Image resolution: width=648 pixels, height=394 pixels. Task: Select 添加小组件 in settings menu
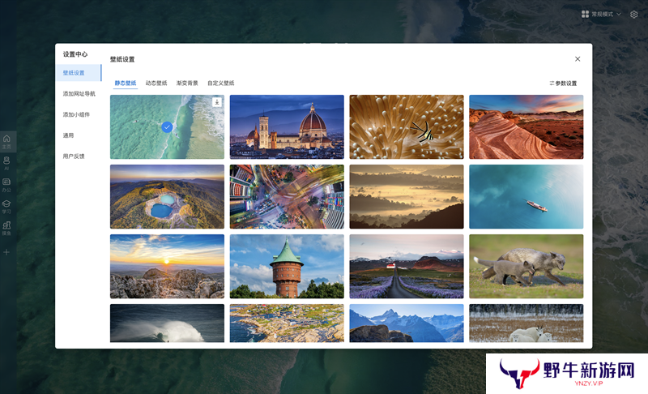pos(76,114)
